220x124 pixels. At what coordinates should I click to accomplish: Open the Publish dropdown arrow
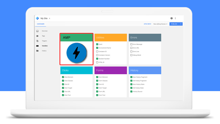point(181,24)
